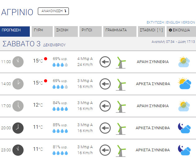Click the 17:00 wind turbine icon
The width and height of the screenshot is (196, 161).
pyautogui.click(x=120, y=106)
